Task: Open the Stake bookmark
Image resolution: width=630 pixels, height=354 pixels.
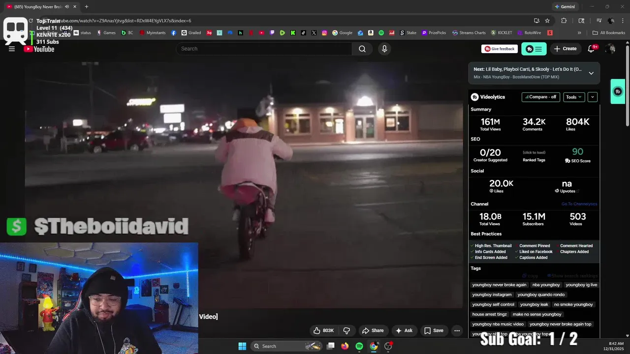Action: tap(408, 33)
